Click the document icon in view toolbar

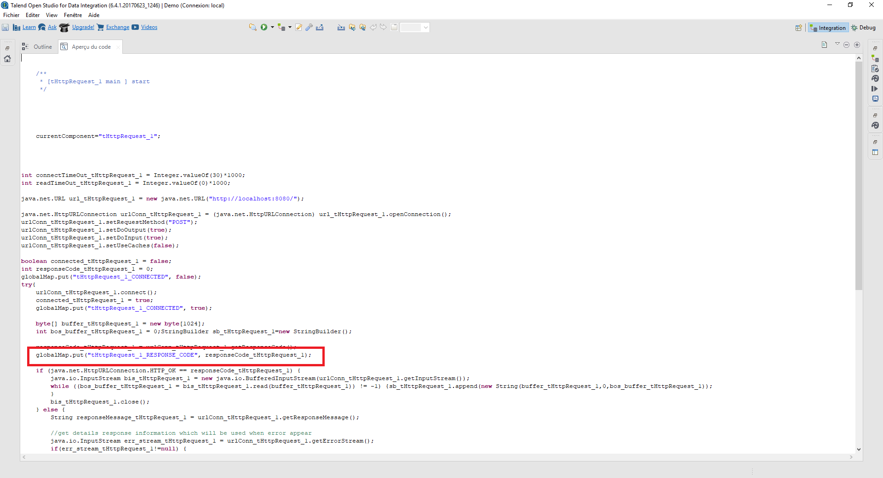coord(824,45)
